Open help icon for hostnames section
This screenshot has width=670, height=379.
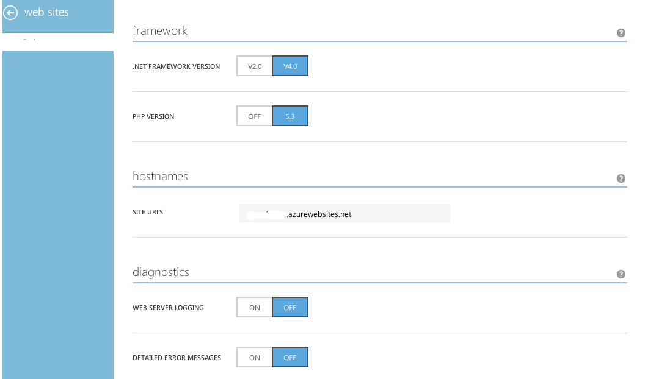621,179
